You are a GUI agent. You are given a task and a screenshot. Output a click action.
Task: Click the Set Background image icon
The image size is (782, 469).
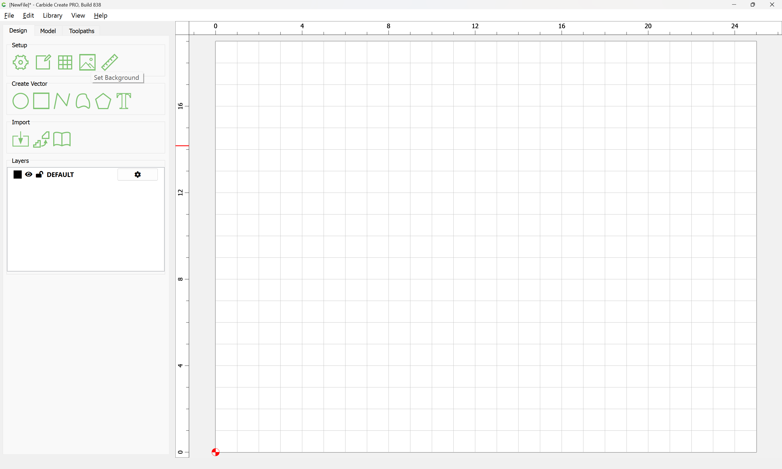pos(87,62)
